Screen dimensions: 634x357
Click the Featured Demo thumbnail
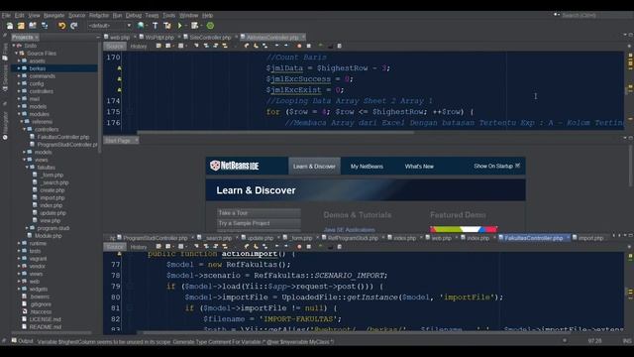pos(464,229)
